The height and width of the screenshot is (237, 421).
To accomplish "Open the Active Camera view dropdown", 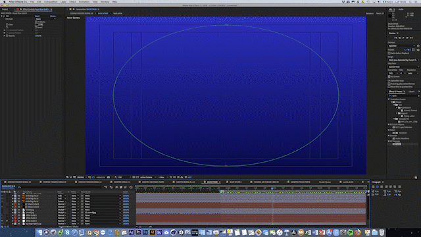I will (x=147, y=177).
